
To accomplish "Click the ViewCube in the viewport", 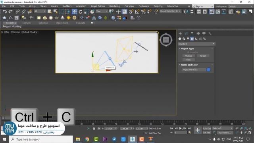I will 166,40.
